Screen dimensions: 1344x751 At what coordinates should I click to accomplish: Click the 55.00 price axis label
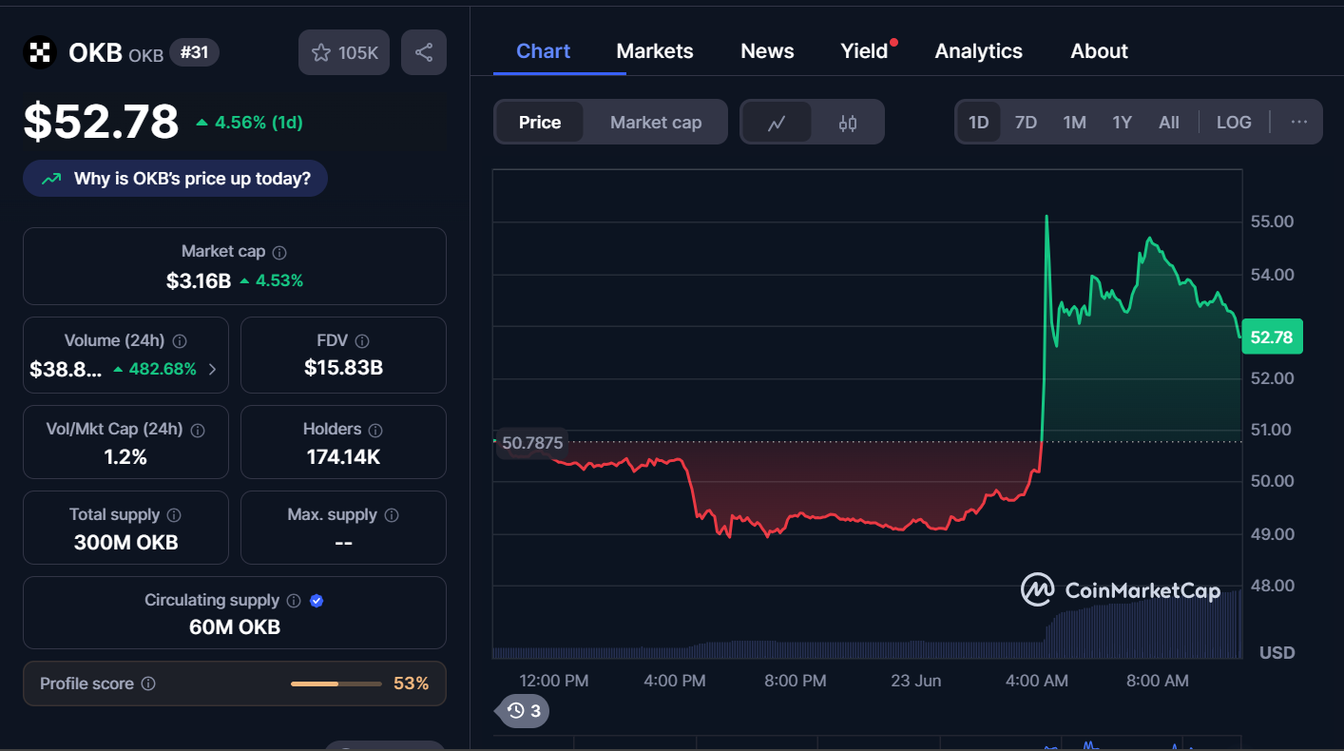click(1272, 221)
